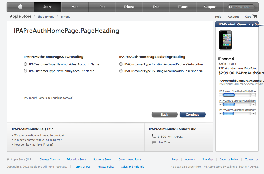The height and width of the screenshot is (174, 264).
Task: Click the 'iPhone 4' product title
Action: [x=226, y=59]
